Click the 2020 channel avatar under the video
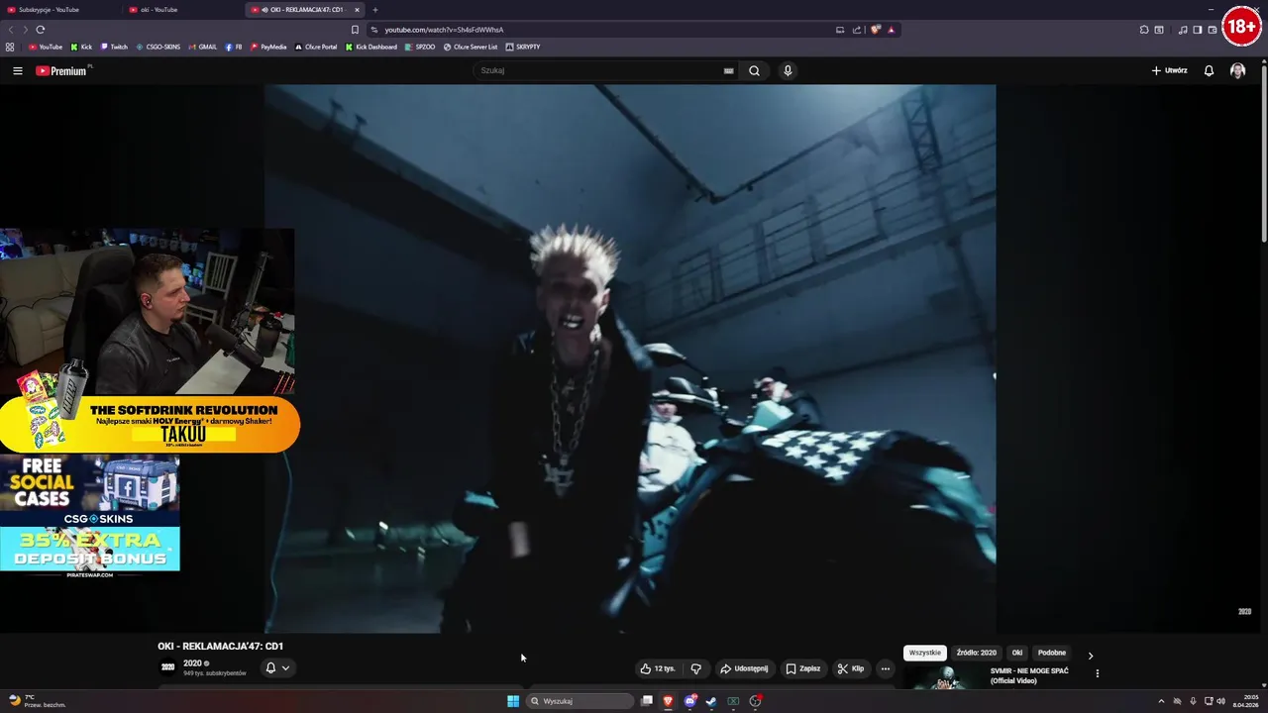Screen dimensions: 1268x713 click(167, 667)
